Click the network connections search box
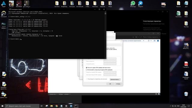The height and width of the screenshot is (108, 192). tap(149, 37)
